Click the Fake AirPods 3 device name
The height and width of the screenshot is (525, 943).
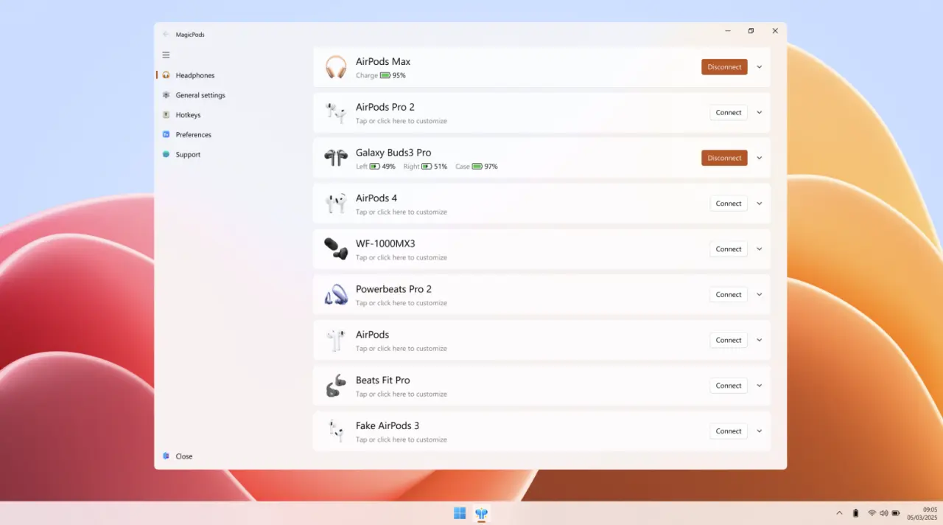(388, 425)
